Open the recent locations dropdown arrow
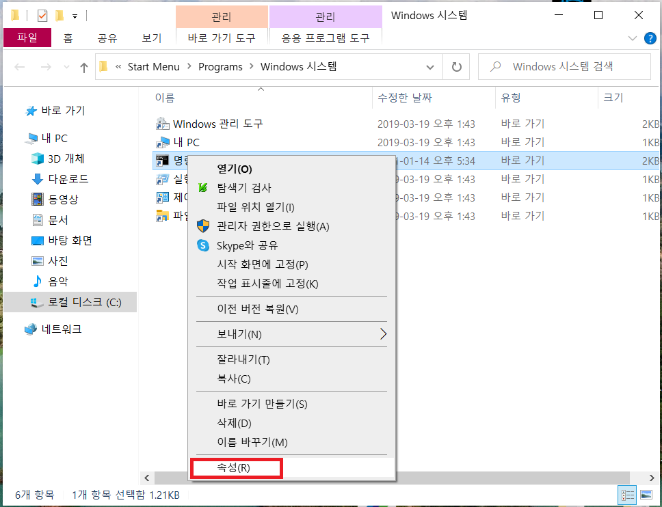This screenshot has width=662, height=507. 66,67
